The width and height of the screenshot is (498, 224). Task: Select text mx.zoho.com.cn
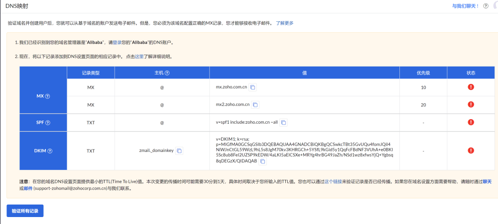[x=232, y=87]
